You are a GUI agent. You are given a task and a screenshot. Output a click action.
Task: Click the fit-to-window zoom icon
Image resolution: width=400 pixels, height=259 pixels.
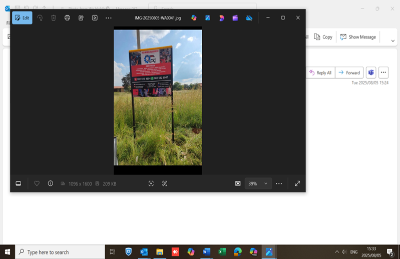(x=238, y=184)
